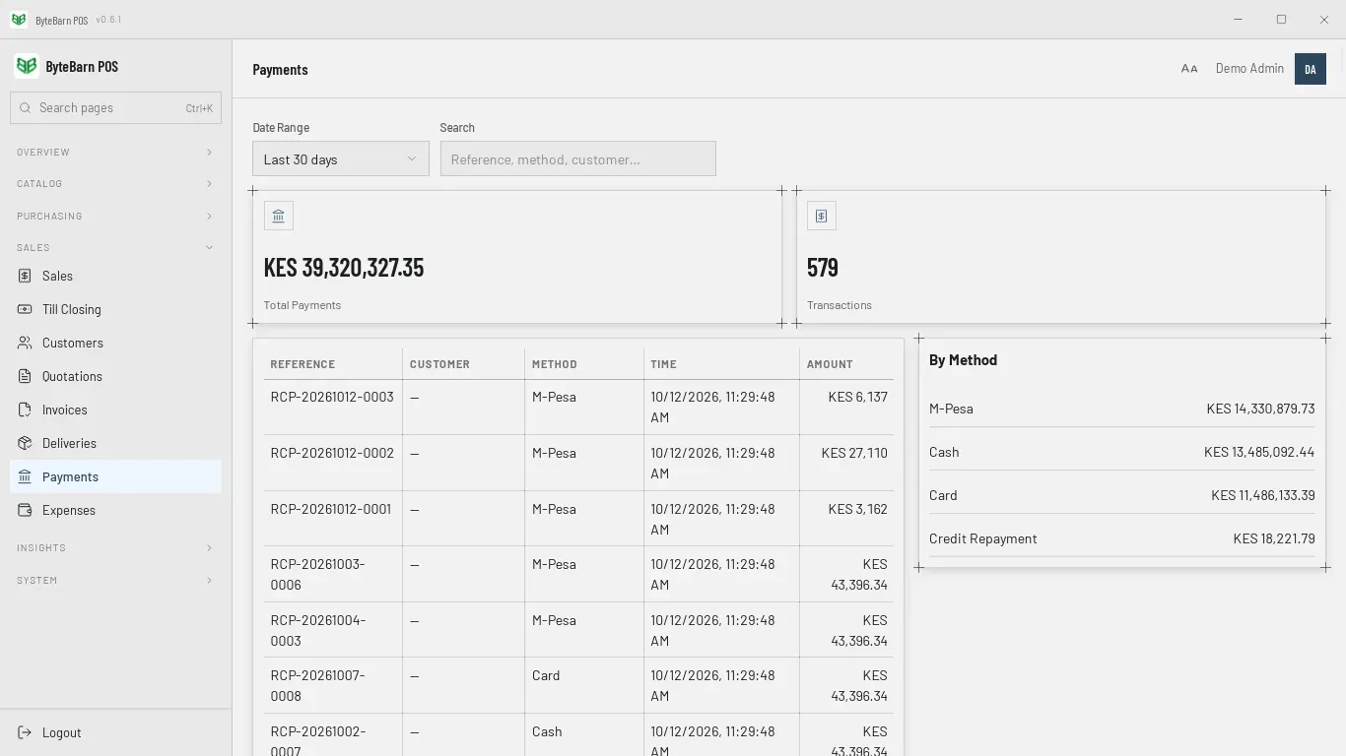Click the magnifier icon in Search pages
Image resolution: width=1346 pixels, height=756 pixels.
click(x=26, y=108)
